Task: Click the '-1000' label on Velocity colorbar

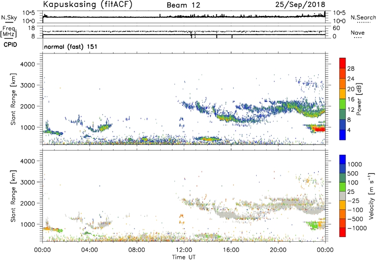Action: [x=357, y=228]
